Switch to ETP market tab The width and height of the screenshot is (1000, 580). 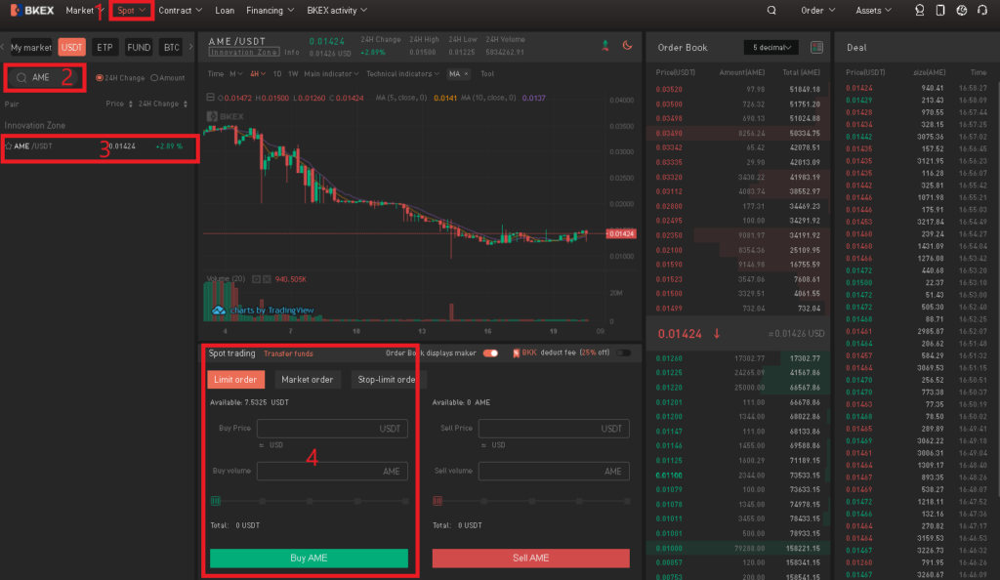pos(104,47)
